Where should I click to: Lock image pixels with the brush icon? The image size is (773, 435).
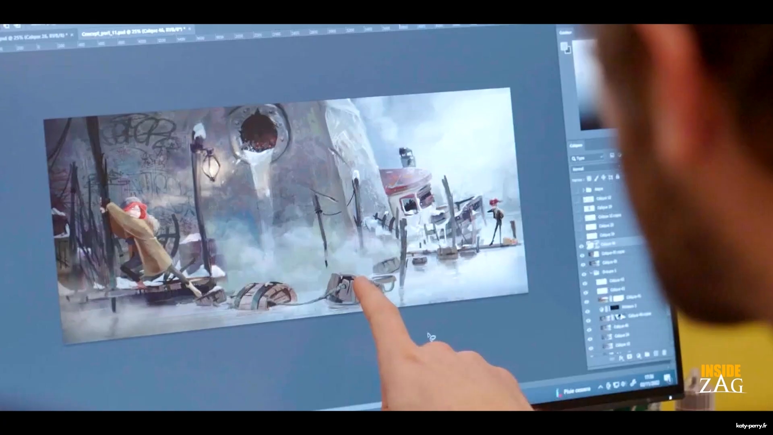[596, 178]
